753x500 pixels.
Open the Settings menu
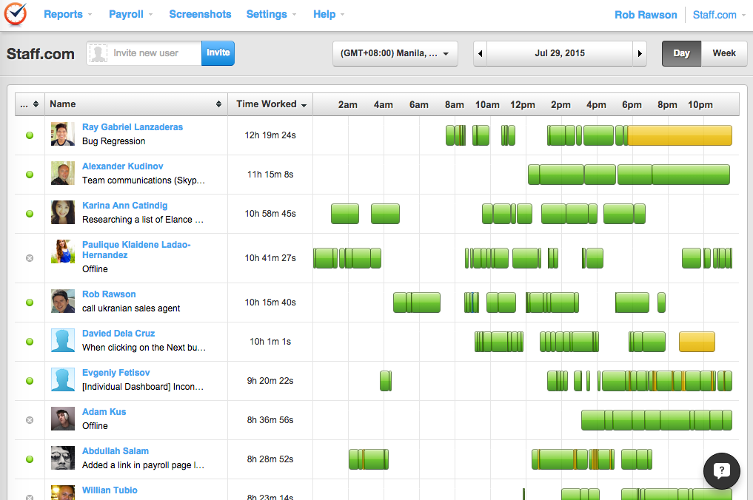[x=271, y=14]
